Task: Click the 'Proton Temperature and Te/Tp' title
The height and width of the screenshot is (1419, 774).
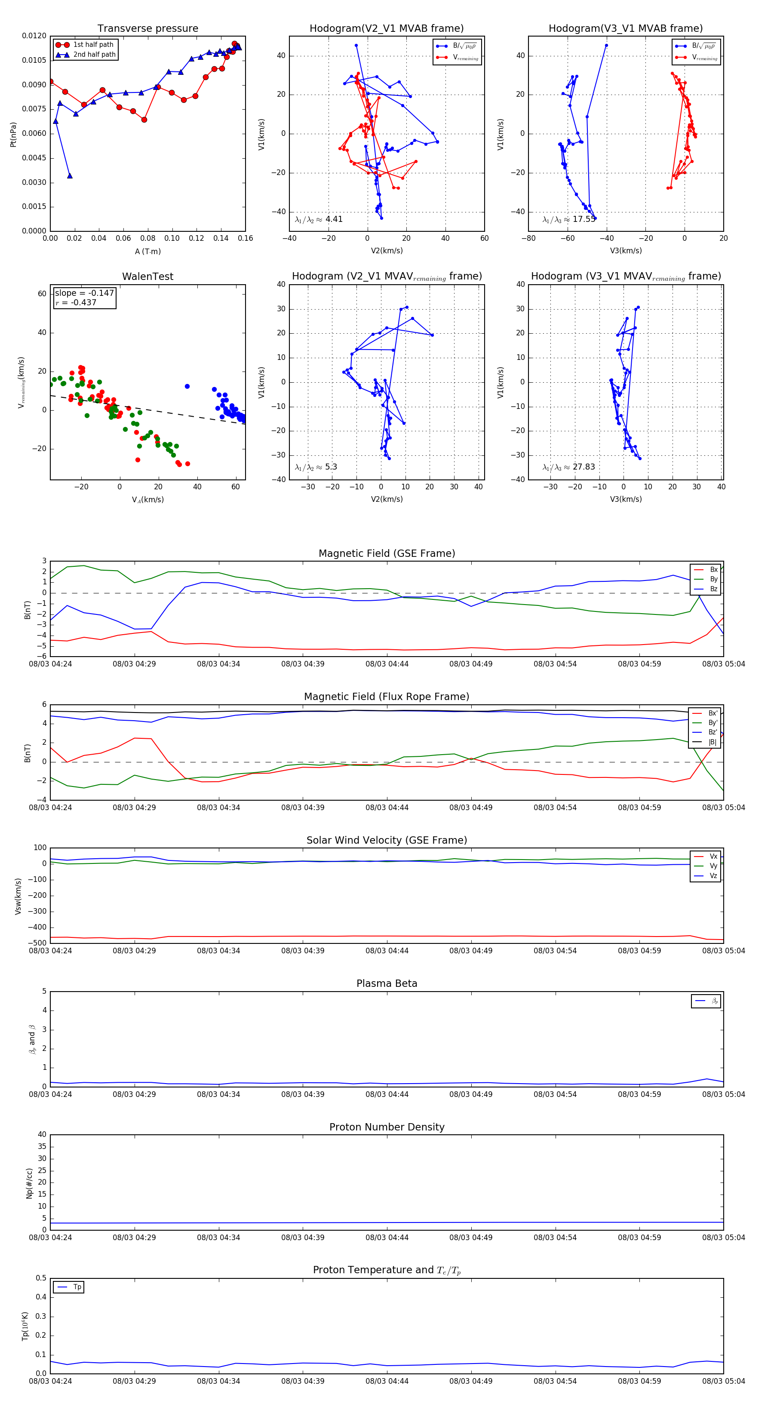Action: click(387, 1270)
